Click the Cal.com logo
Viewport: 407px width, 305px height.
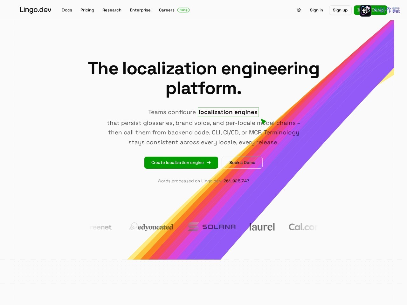click(303, 227)
